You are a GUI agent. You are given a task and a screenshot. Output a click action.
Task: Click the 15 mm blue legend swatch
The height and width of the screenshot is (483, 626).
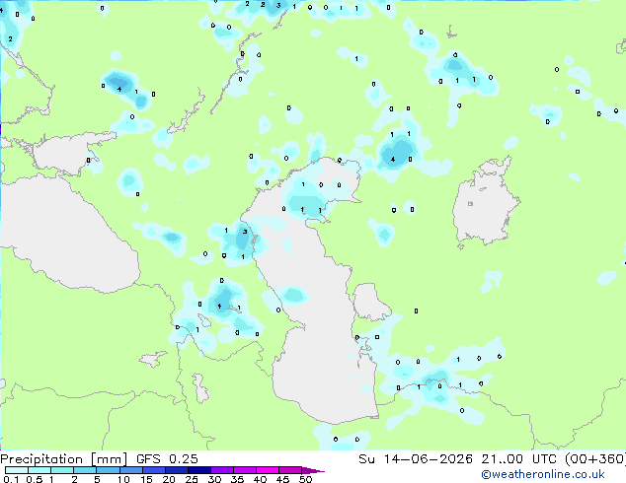pos(154,470)
